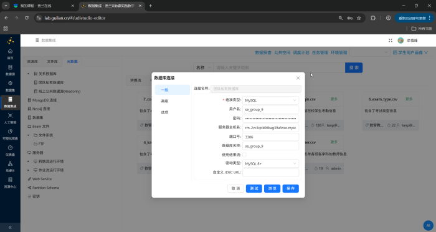Collapse 关系数据库 tree node

(29, 74)
